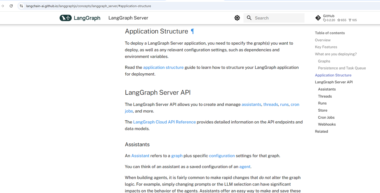
Task: Click the GitHub stars count 655
Action: tap(342, 20)
